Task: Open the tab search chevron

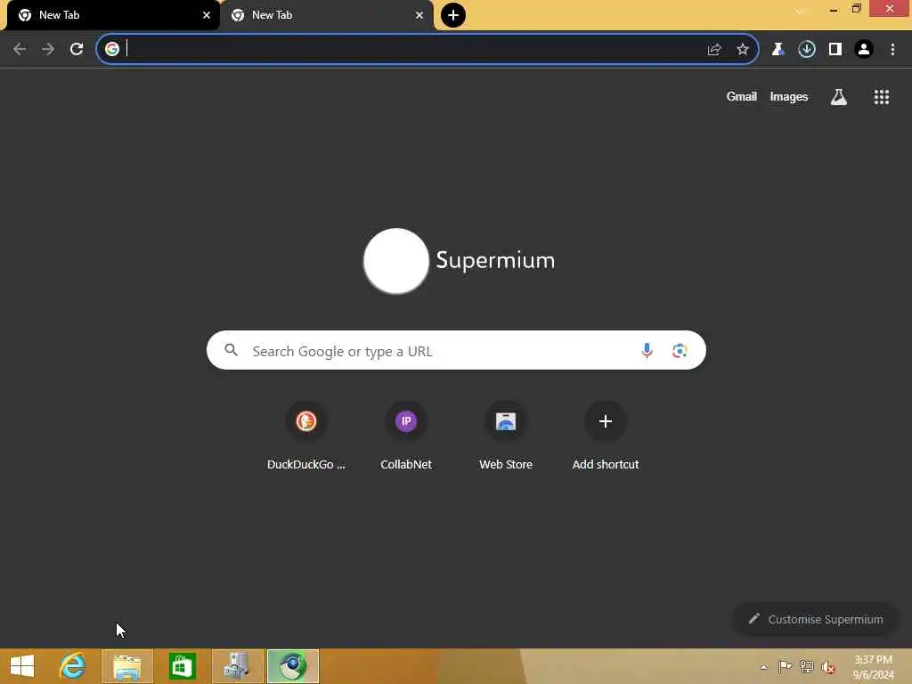Action: [x=800, y=11]
